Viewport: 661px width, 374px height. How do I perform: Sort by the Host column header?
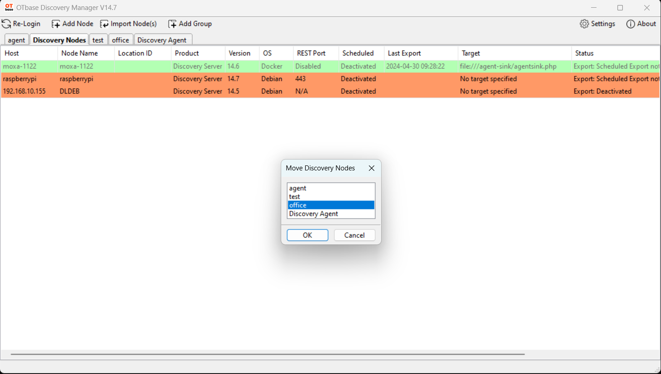pyautogui.click(x=29, y=53)
